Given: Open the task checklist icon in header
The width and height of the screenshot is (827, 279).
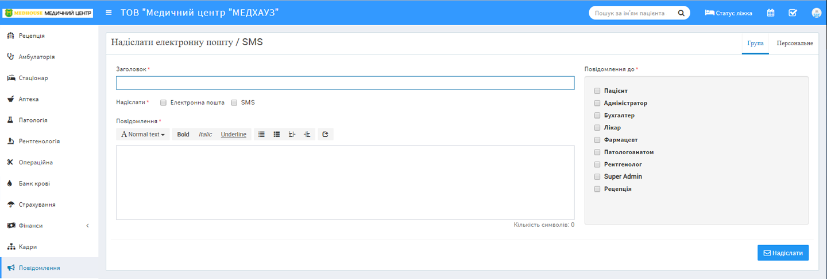Looking at the screenshot, I should click(793, 13).
